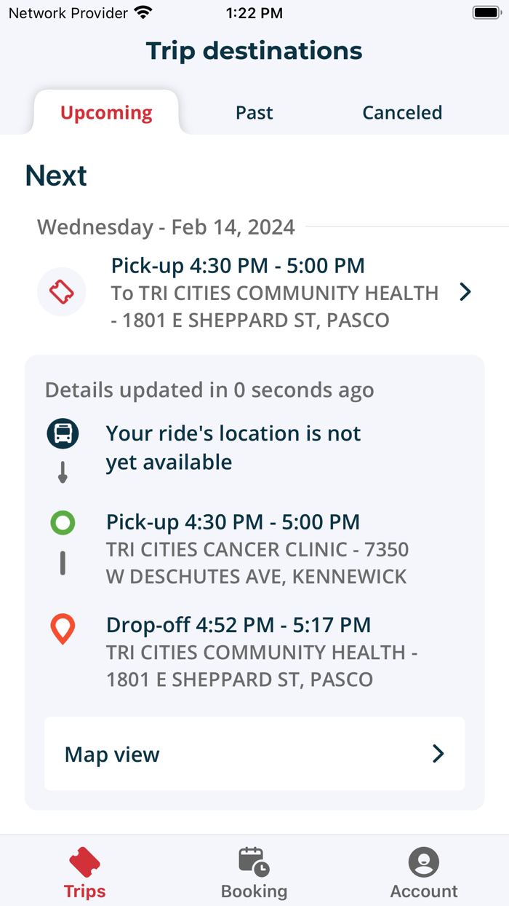Go to the Booking tab

coord(254,872)
